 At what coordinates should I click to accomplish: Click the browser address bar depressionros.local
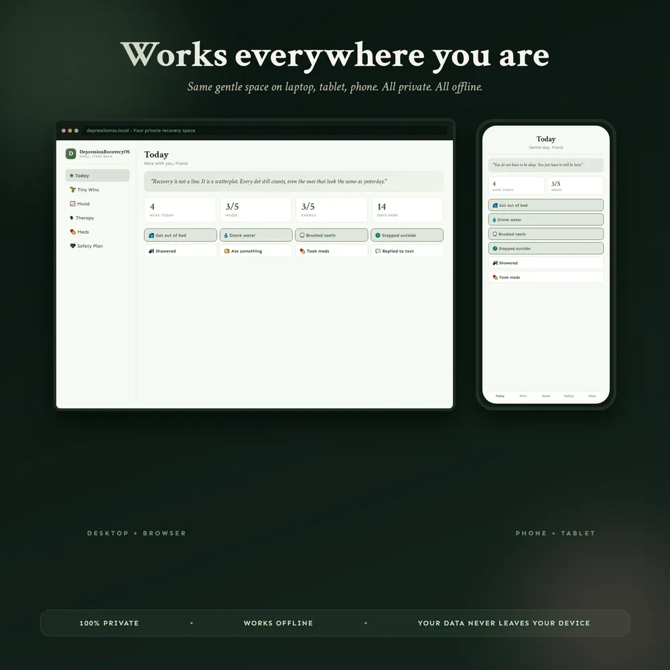[x=265, y=131]
